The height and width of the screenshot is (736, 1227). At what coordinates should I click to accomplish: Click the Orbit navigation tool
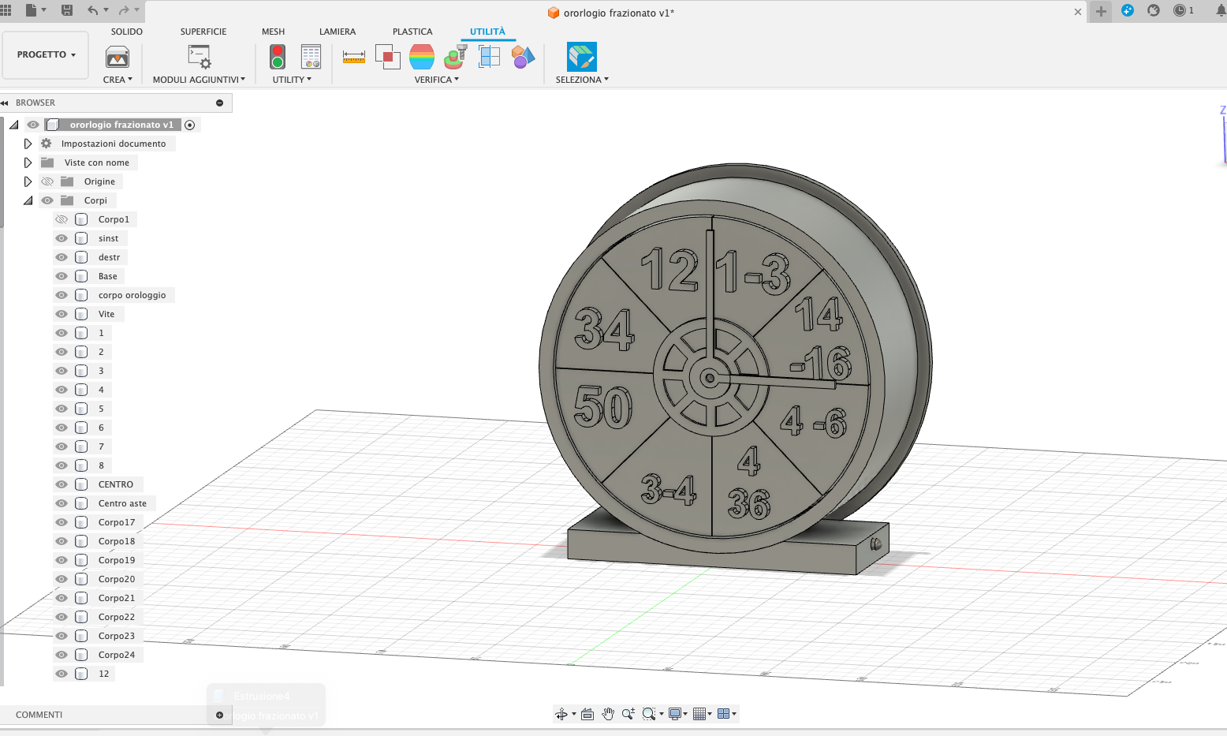(x=561, y=714)
